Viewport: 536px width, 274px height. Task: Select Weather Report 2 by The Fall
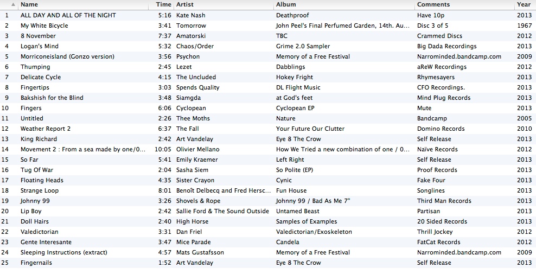(46, 129)
